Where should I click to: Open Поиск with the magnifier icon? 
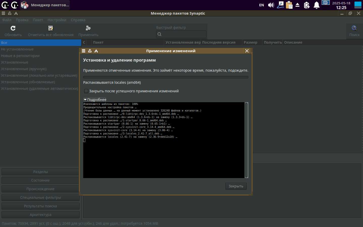pos(354,28)
